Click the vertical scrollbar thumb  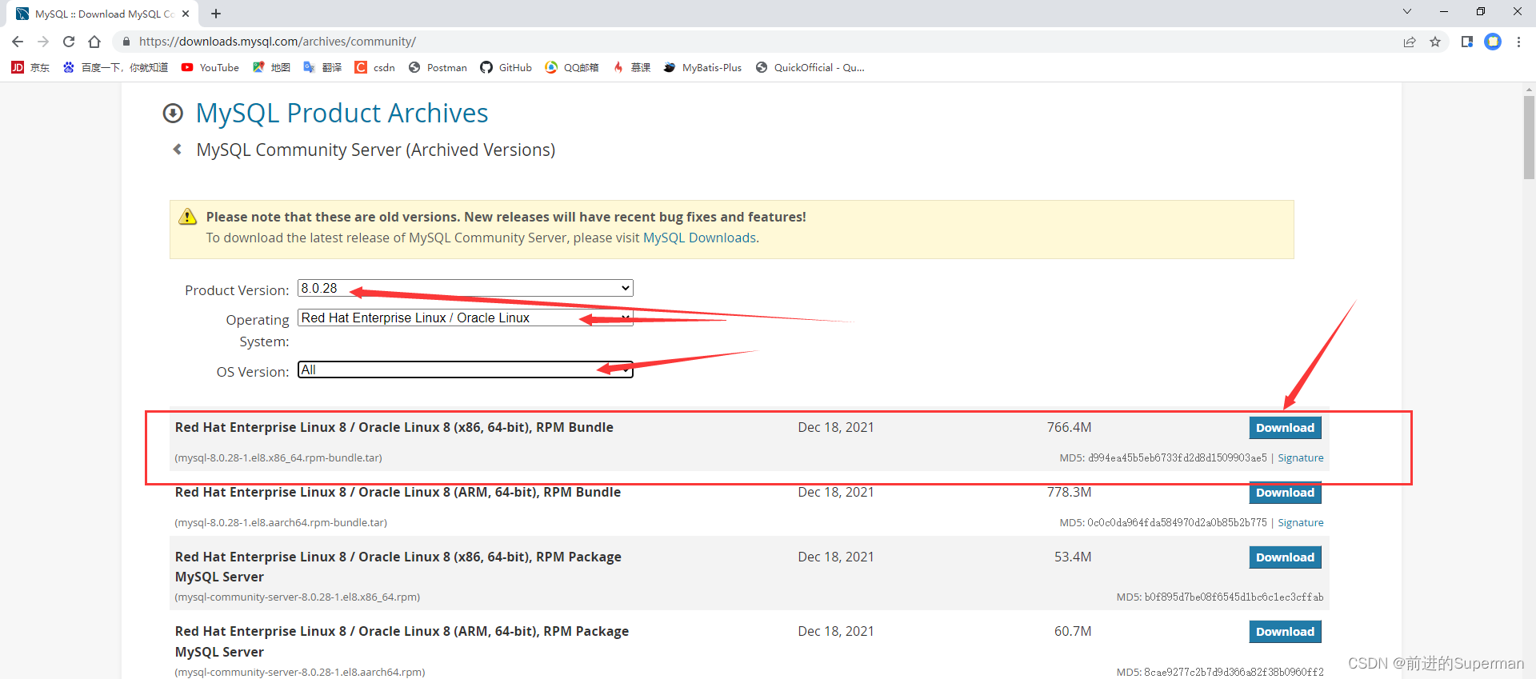1529,138
